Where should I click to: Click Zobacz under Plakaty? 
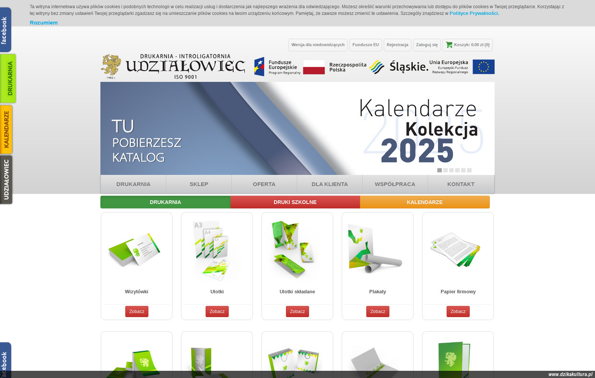point(378,311)
